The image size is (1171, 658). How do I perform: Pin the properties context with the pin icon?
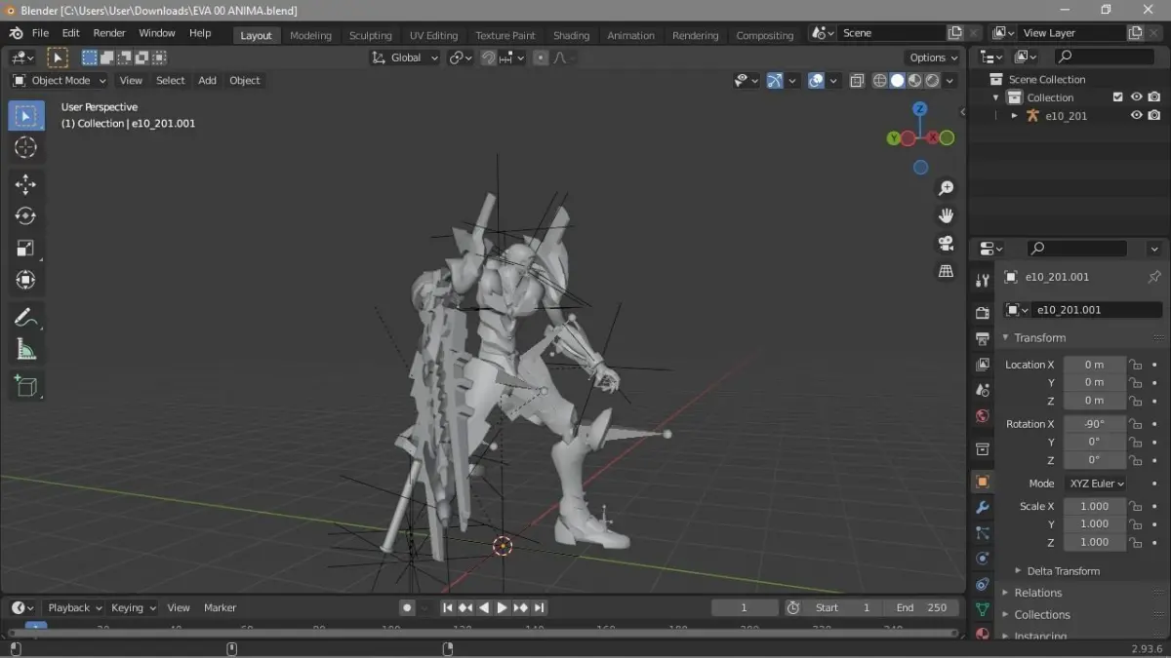click(1154, 277)
